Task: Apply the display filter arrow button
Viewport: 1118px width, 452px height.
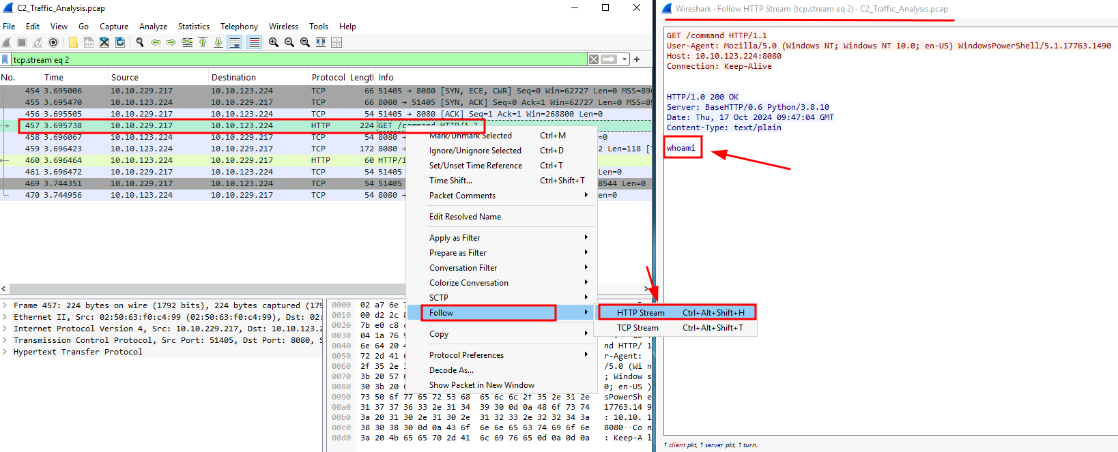Action: coord(609,59)
